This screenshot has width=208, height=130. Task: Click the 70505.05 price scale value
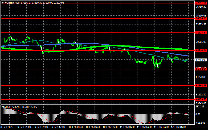pos(201,42)
